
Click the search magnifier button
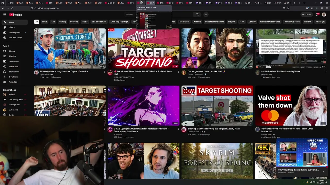[x=197, y=15]
